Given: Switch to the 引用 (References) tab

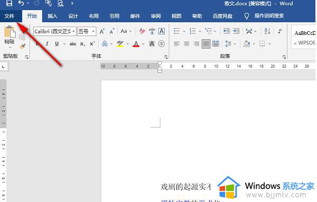Looking at the screenshot, I should 115,16.
